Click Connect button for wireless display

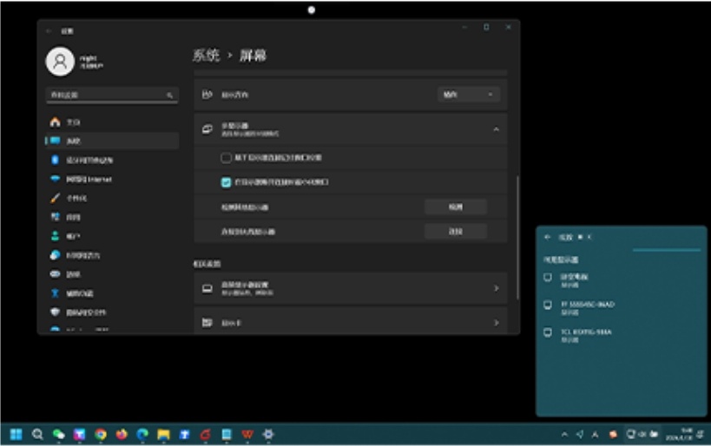[455, 231]
